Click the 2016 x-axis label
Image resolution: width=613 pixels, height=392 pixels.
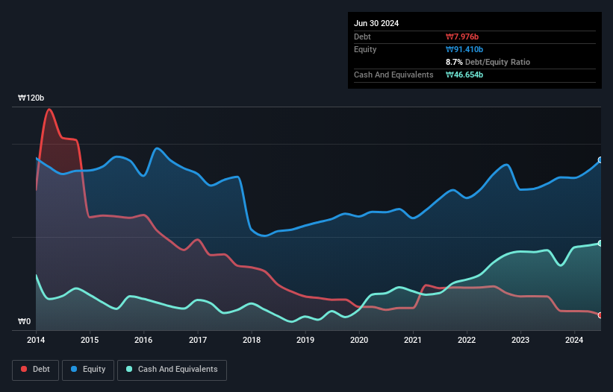coord(143,340)
